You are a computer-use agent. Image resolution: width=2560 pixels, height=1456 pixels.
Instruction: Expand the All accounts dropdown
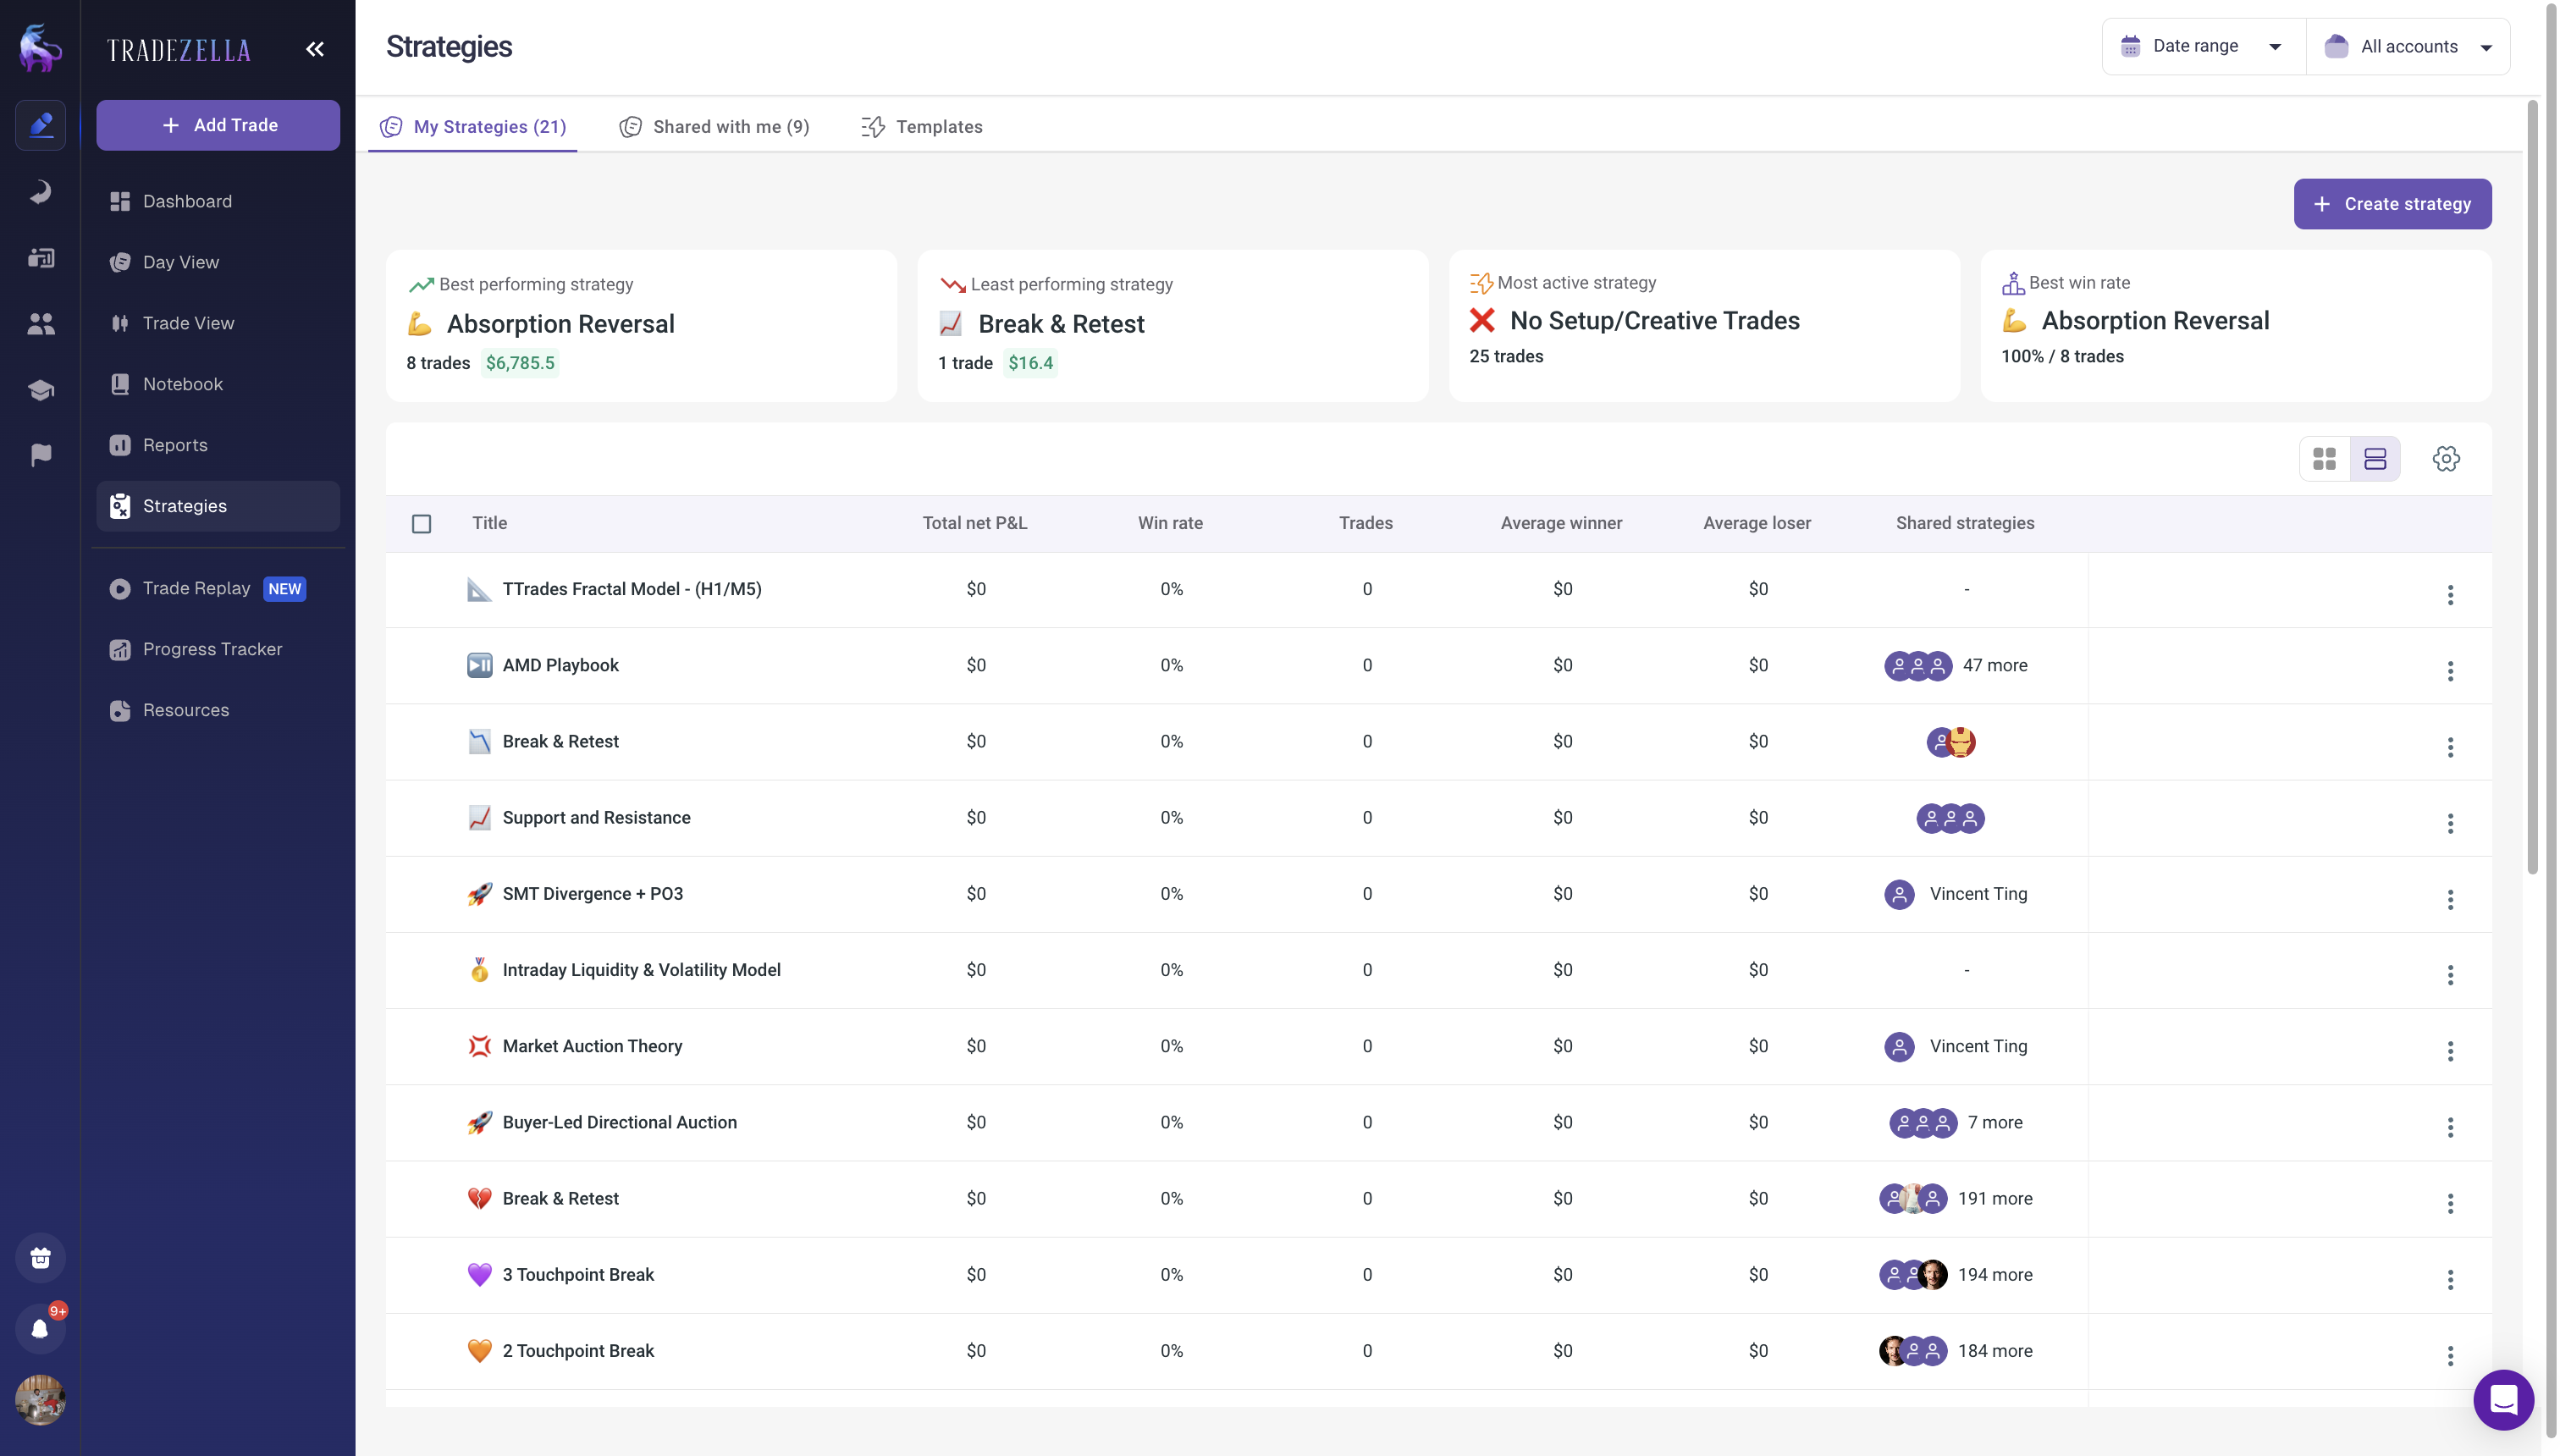pos(2408,47)
